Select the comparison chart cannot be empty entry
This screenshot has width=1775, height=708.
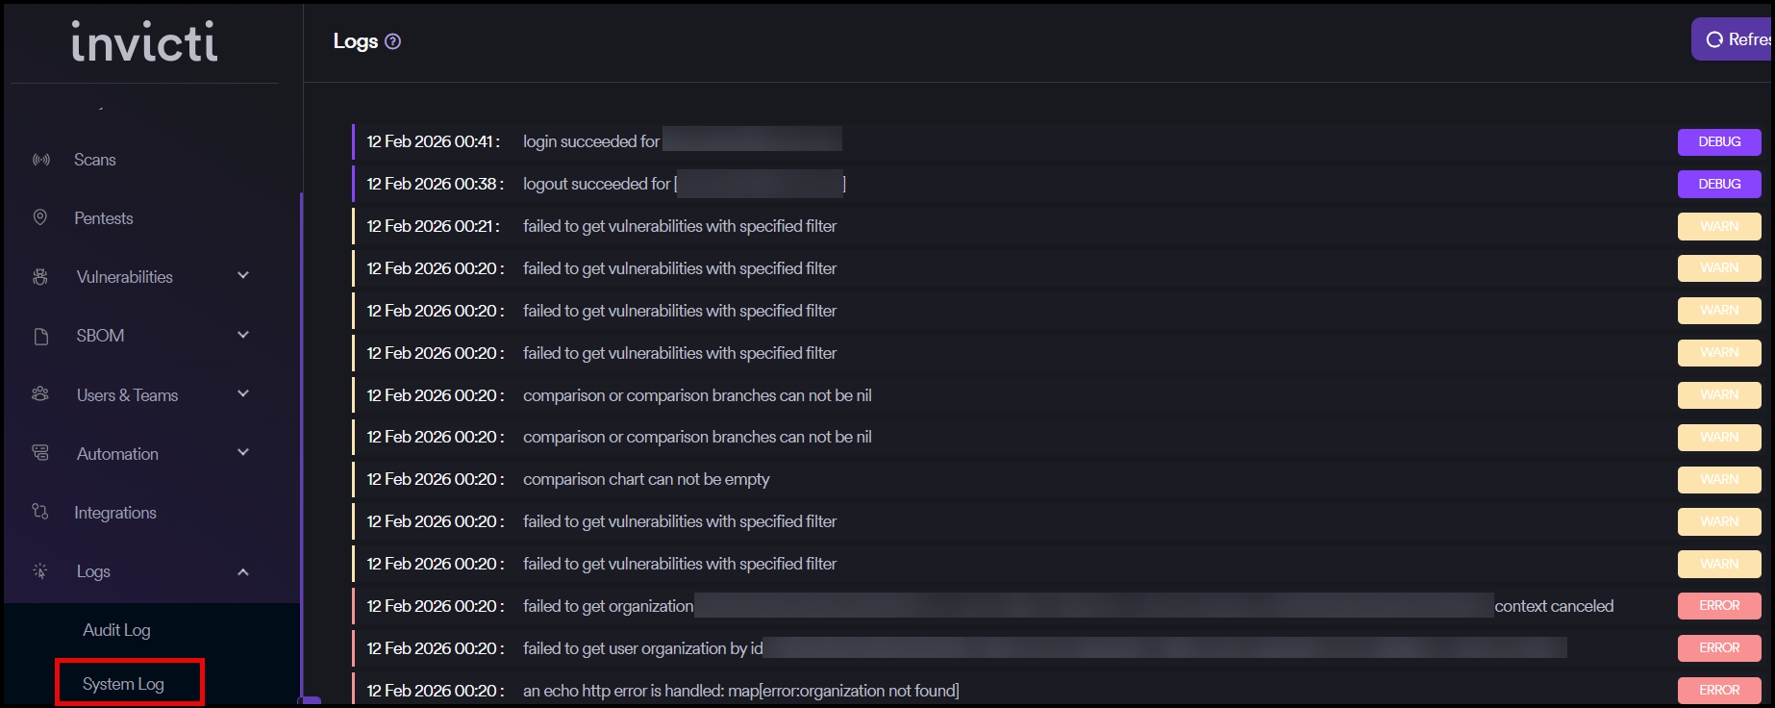pos(646,479)
